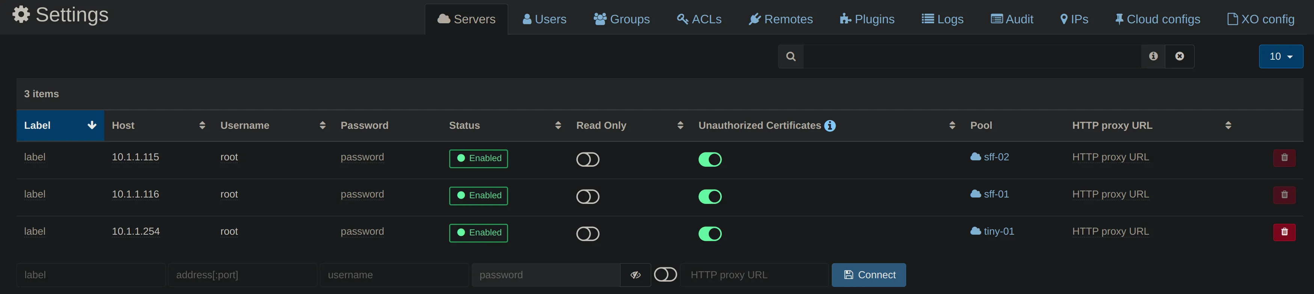The width and height of the screenshot is (1314, 294).
Task: Sort the Host column
Action: coord(202,125)
